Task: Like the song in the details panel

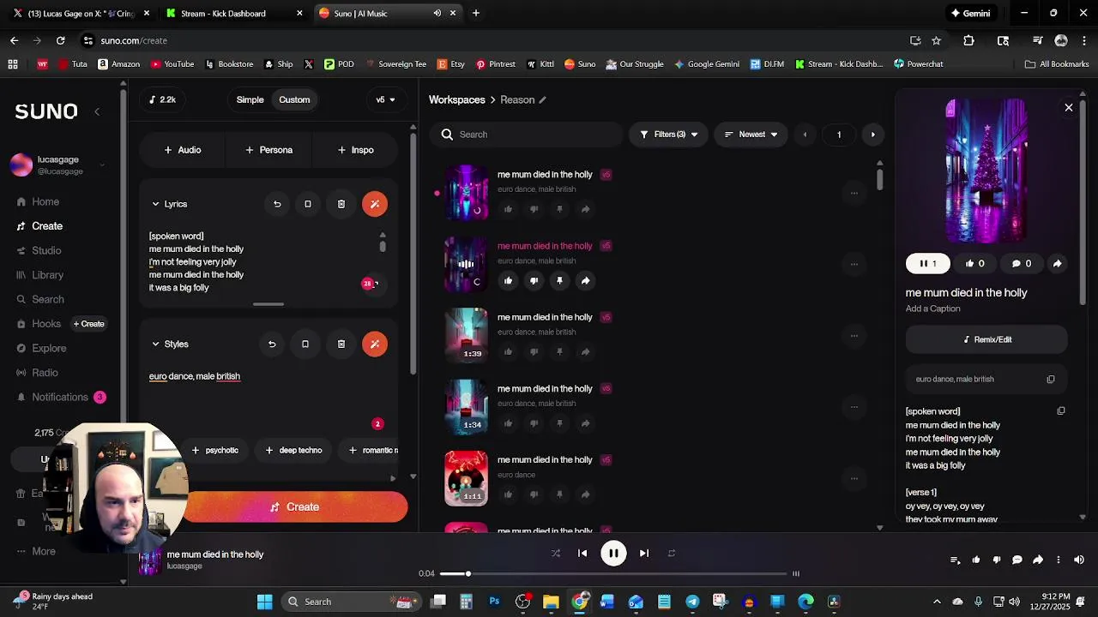Action: click(974, 263)
